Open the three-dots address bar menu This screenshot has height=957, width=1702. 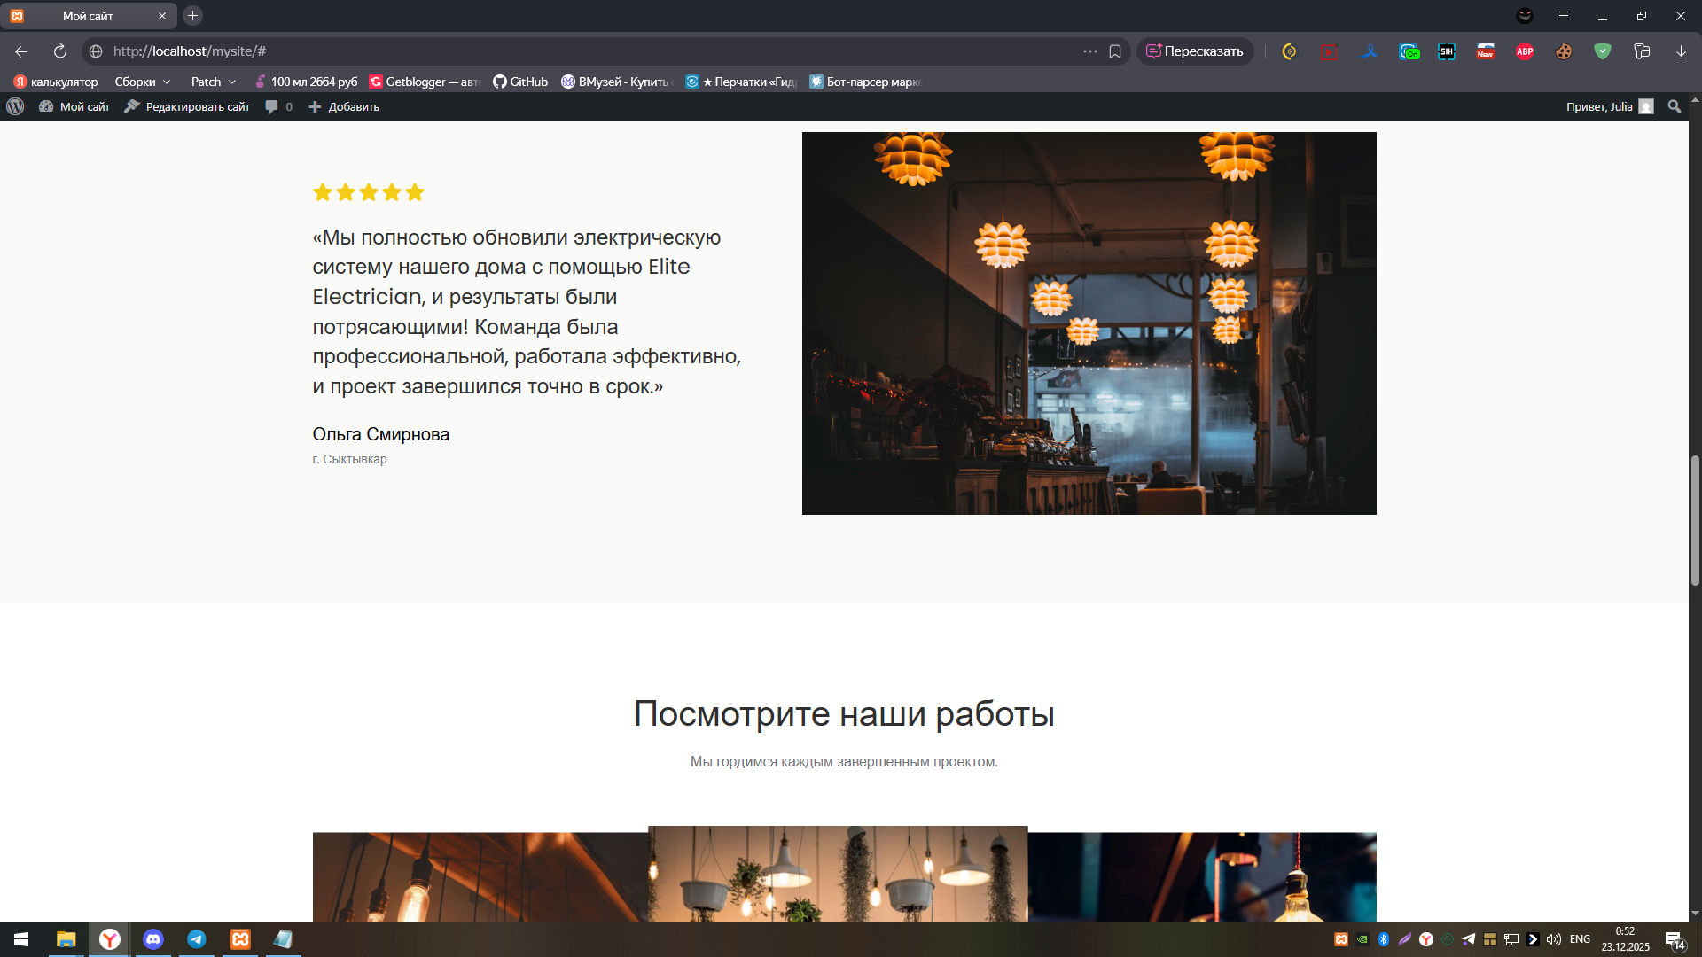click(1089, 51)
